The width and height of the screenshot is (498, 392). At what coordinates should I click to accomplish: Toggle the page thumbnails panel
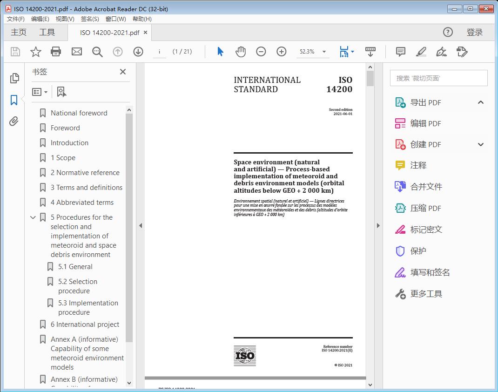tap(14, 78)
